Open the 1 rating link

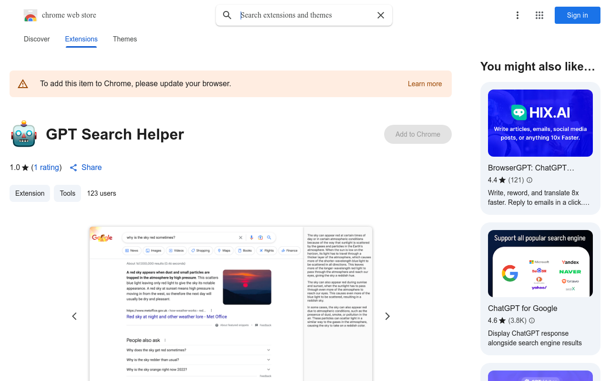coord(46,168)
